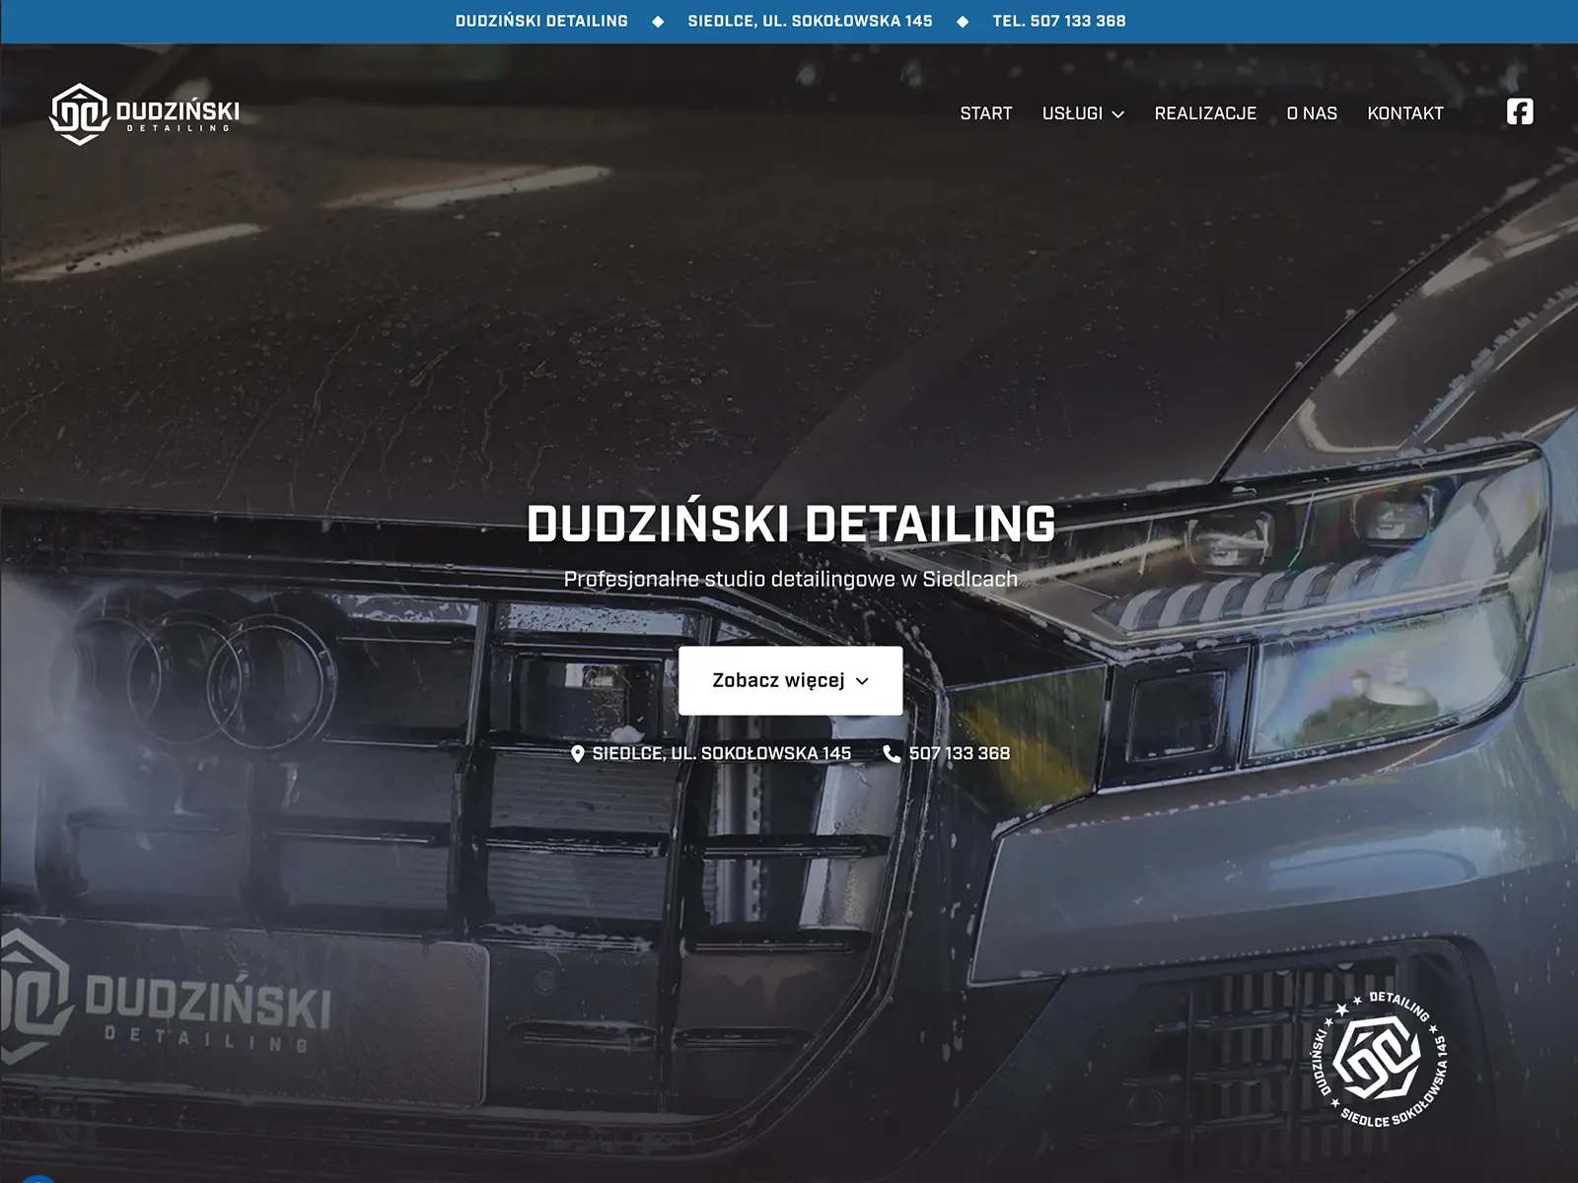Click TEL. 507 133 368 in top bar
Screen dimensions: 1578x1183
pyautogui.click(x=1058, y=21)
